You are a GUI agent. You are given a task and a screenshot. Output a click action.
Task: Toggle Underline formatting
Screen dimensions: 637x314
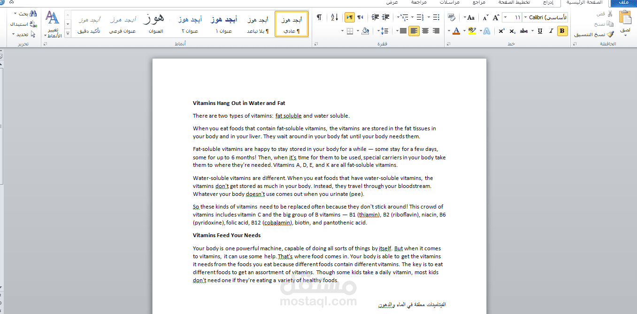pyautogui.click(x=540, y=31)
